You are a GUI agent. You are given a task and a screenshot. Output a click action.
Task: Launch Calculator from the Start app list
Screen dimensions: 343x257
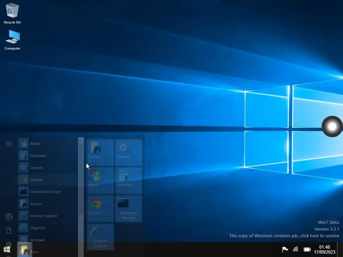click(x=48, y=156)
